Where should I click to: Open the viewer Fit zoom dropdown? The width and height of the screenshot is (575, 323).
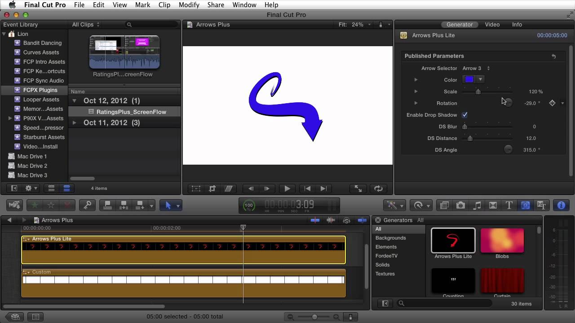pyautogui.click(x=355, y=25)
